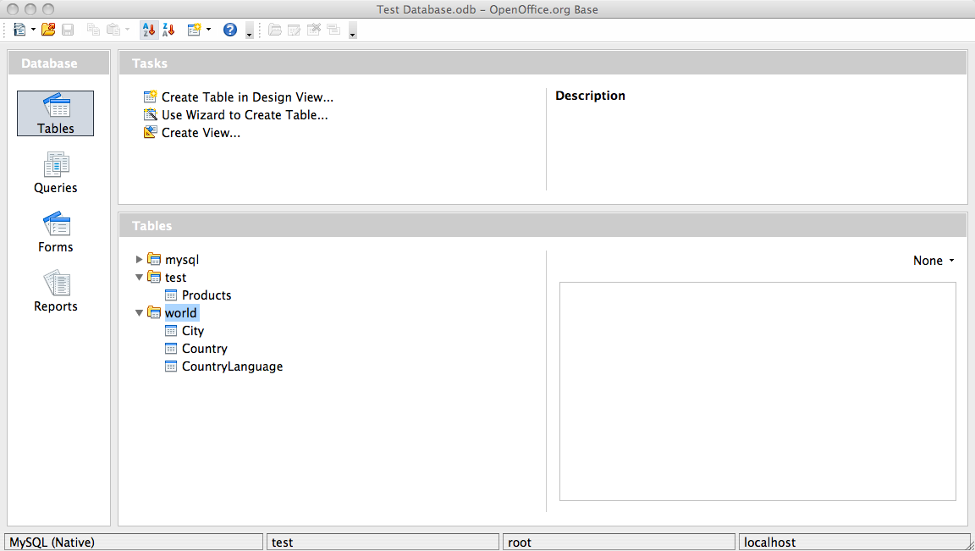The width and height of the screenshot is (975, 551).
Task: Click the New form toolbar icon
Action: (194, 30)
